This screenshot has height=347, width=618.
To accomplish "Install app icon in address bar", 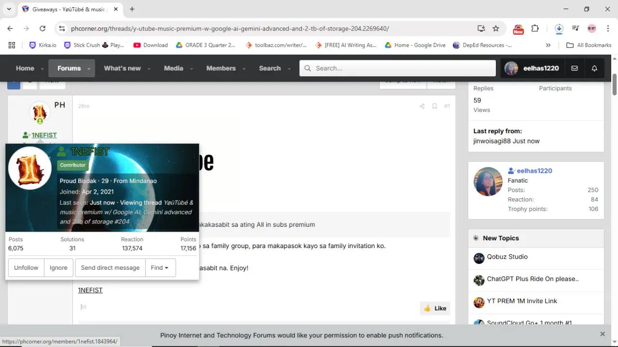I will tap(481, 28).
